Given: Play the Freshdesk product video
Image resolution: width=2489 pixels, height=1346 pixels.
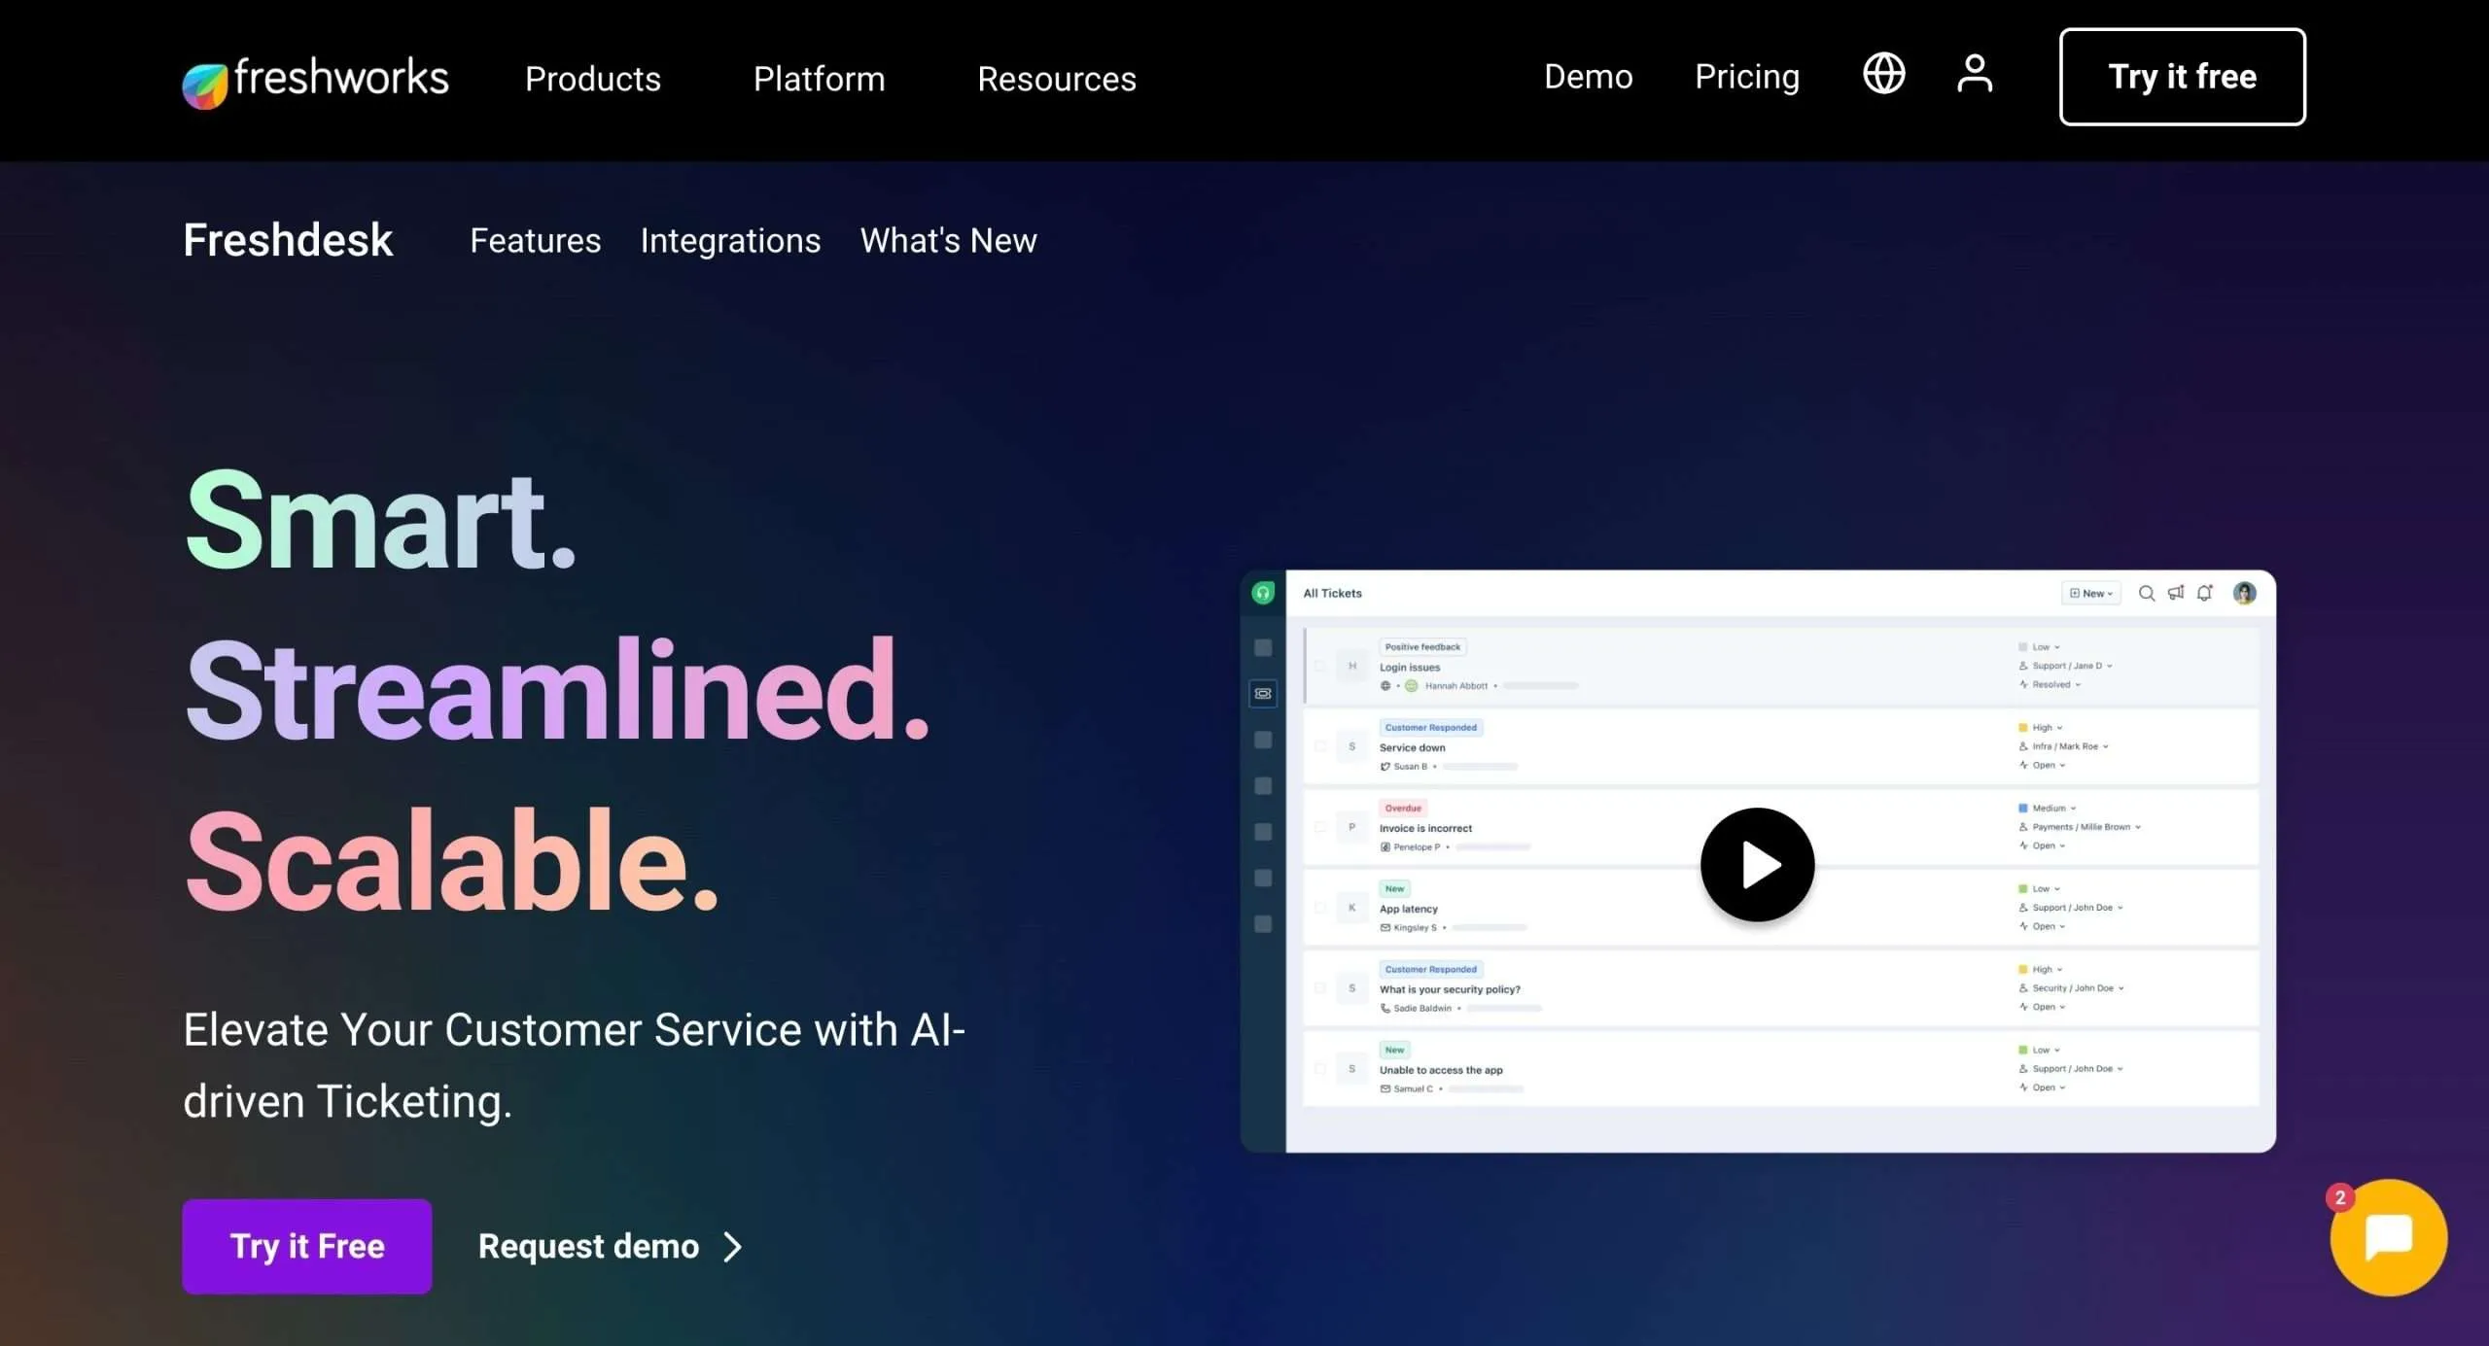Looking at the screenshot, I should click(1757, 864).
